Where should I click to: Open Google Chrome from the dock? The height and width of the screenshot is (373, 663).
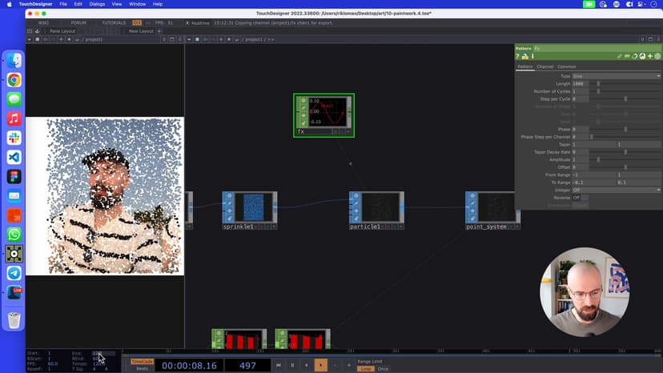pos(14,80)
